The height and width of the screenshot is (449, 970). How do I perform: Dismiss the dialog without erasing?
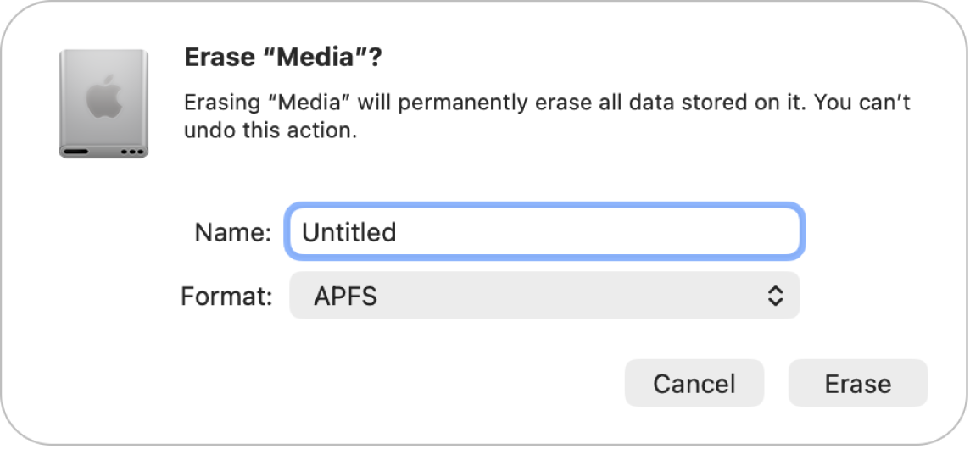click(x=694, y=384)
